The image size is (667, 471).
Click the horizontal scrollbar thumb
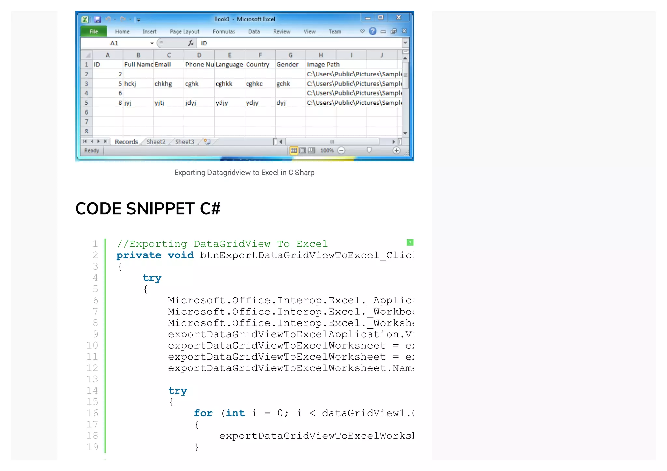[332, 142]
